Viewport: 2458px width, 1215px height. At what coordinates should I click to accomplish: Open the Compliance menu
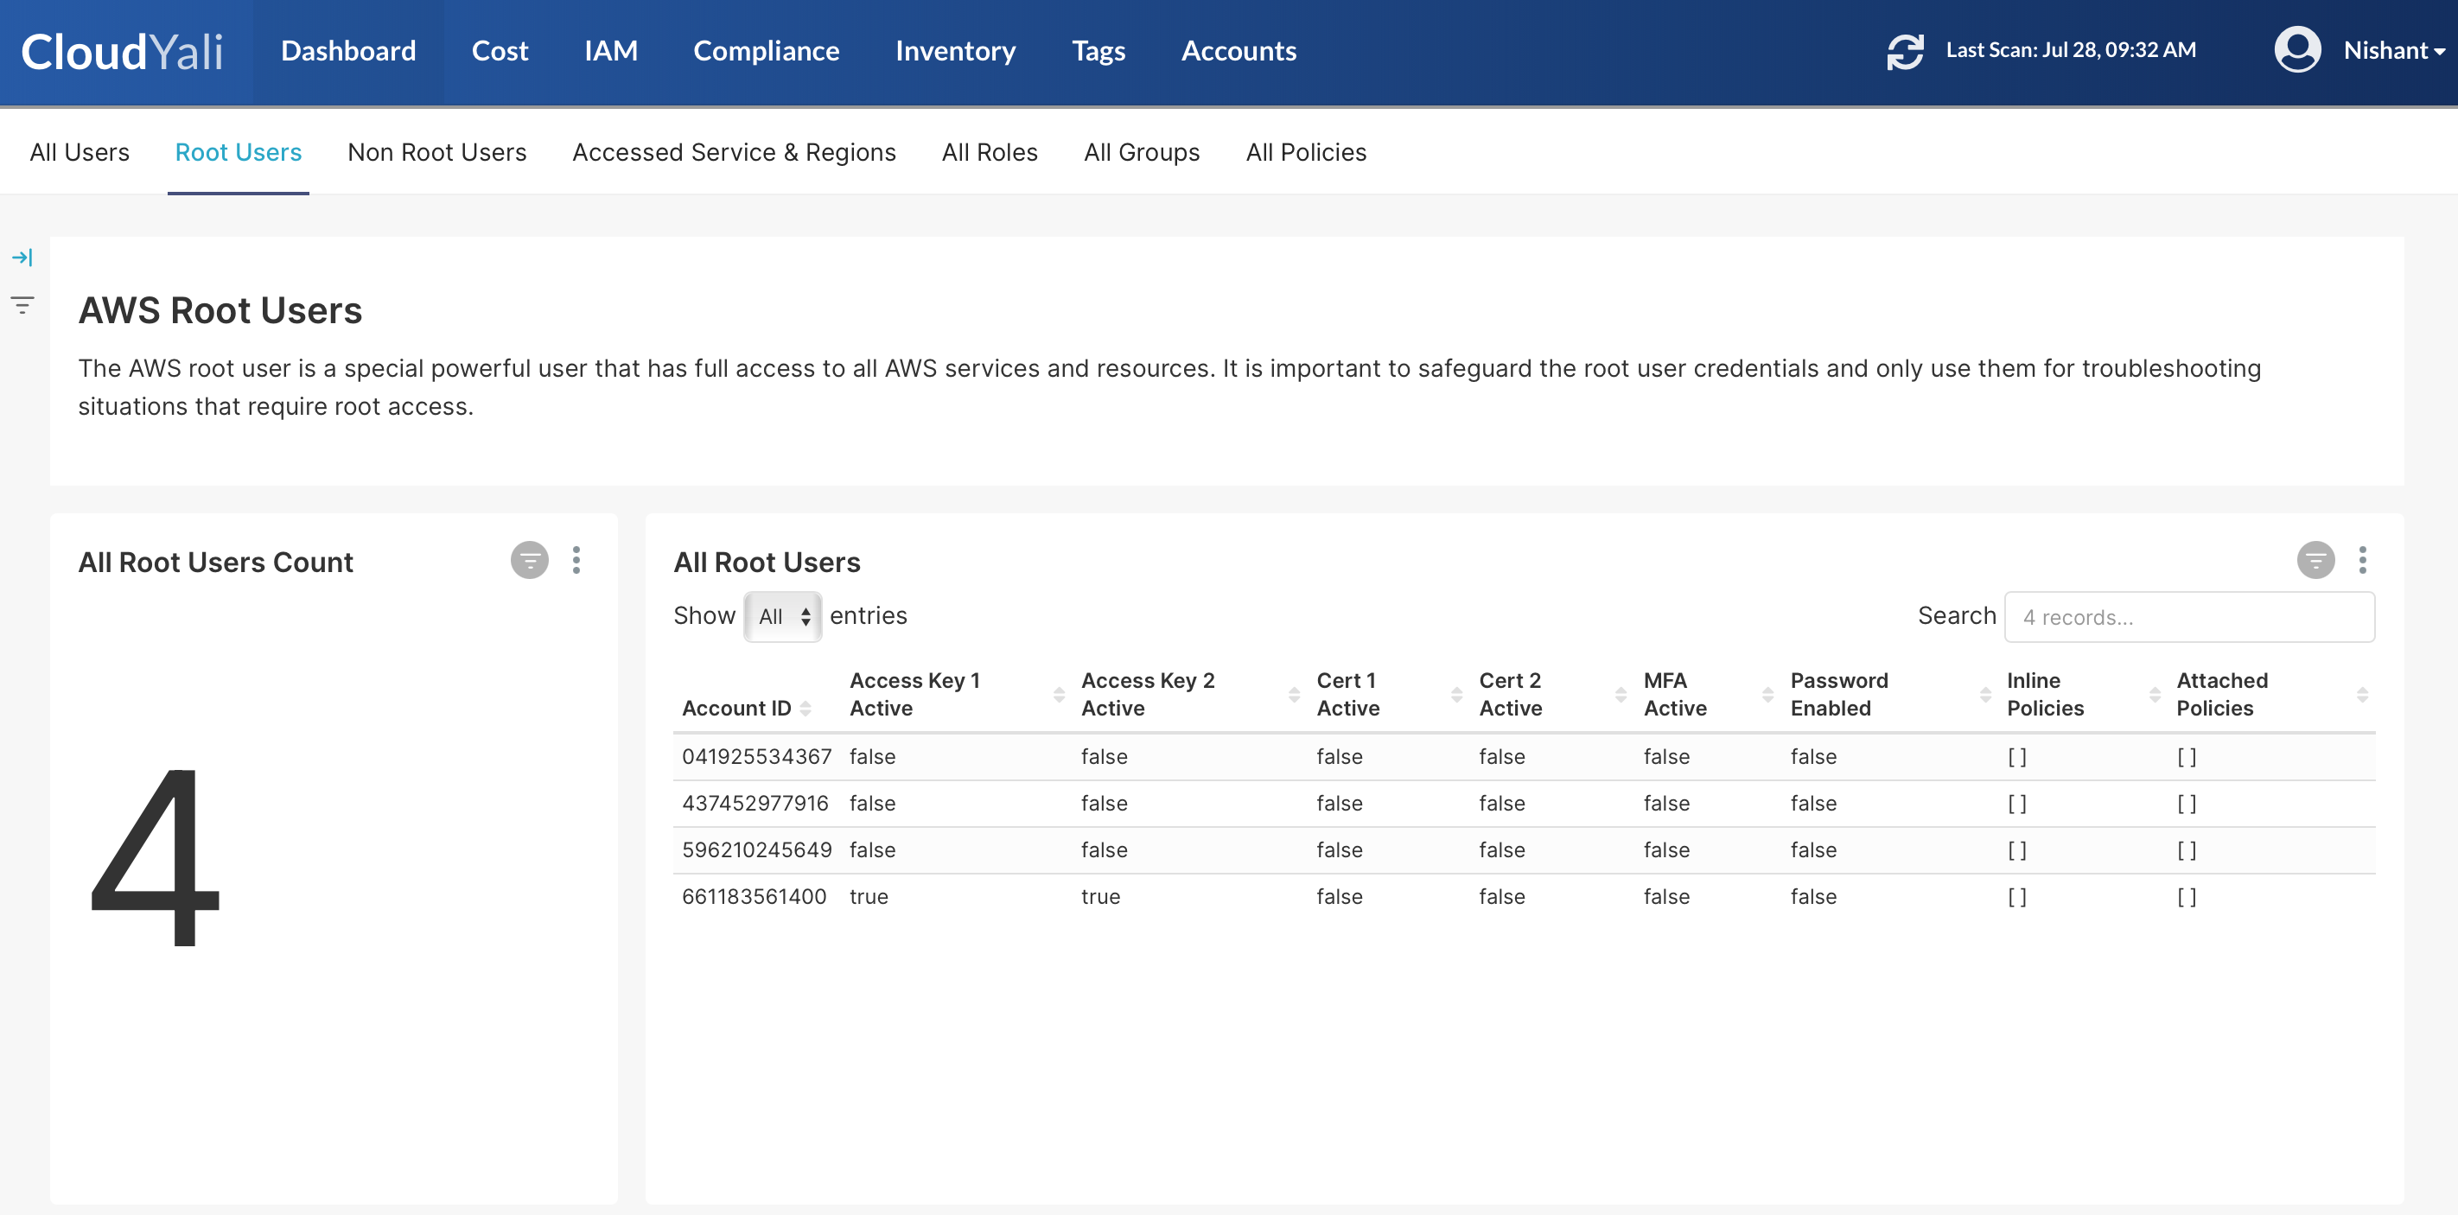(x=767, y=50)
